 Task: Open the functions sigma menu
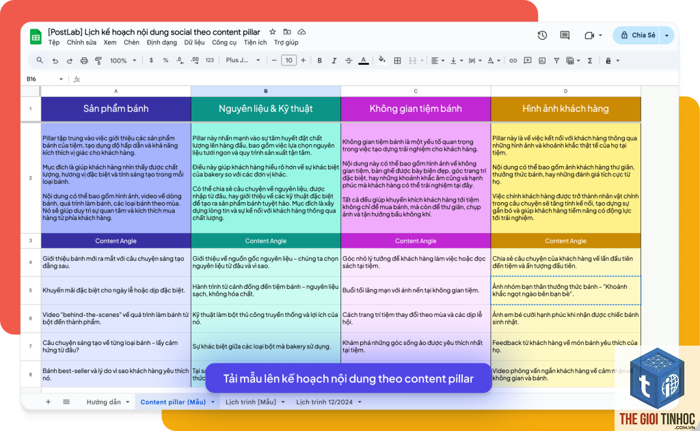tap(590, 61)
